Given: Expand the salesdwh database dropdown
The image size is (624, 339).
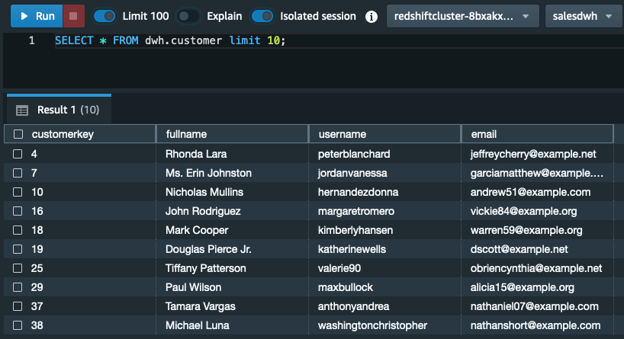Looking at the screenshot, I should click(x=584, y=16).
